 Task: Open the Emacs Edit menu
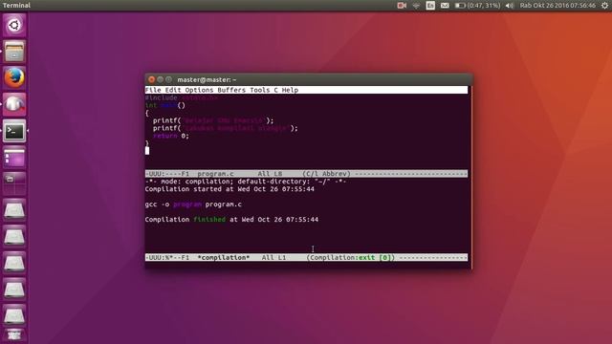173,90
